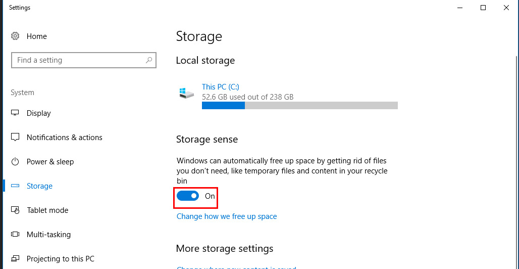Image resolution: width=519 pixels, height=269 pixels.
Task: Open the This PC (C:) link
Action: click(x=221, y=87)
